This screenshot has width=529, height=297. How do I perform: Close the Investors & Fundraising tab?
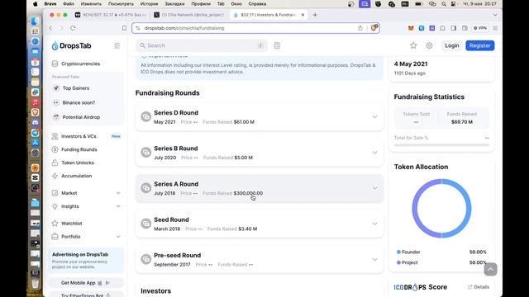click(303, 15)
